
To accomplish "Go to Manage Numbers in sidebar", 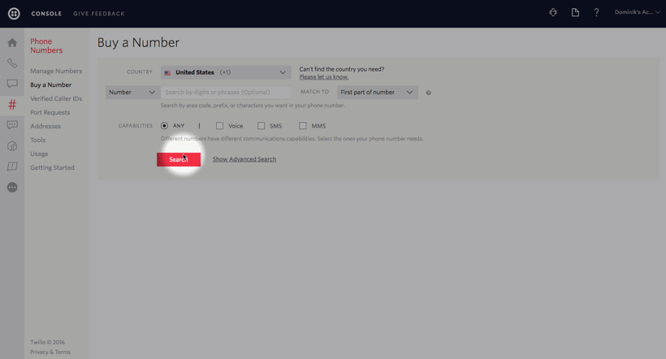I will (x=56, y=71).
